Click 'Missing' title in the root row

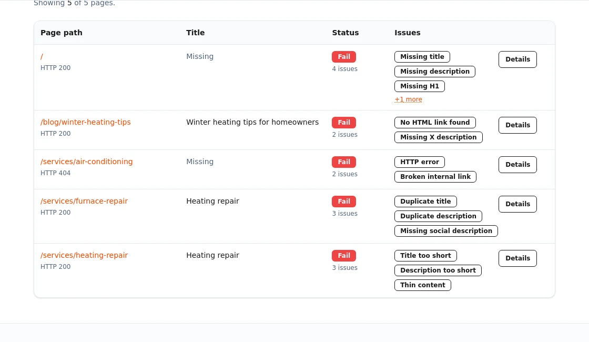pos(200,56)
